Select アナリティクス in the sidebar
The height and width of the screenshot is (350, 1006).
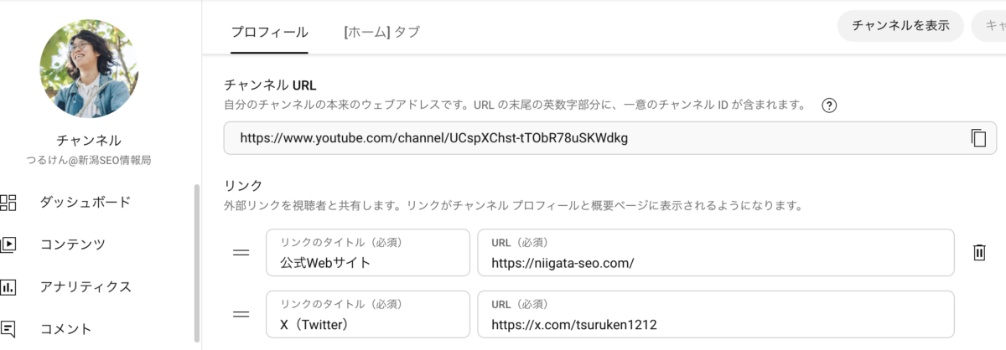click(x=86, y=287)
